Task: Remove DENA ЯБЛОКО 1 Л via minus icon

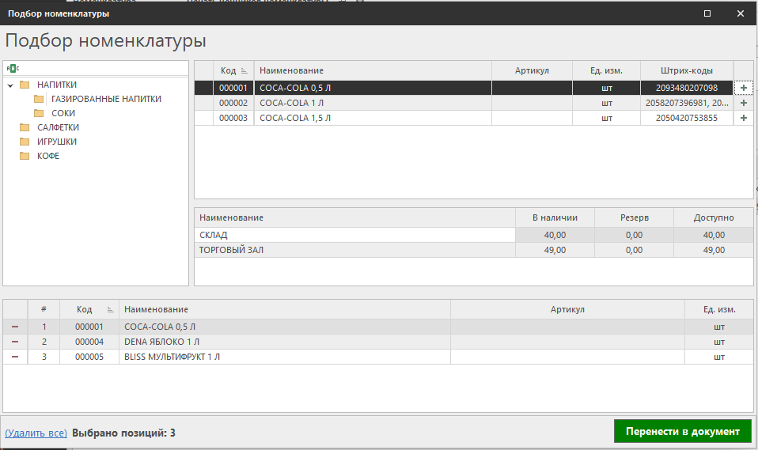Action: 15,342
